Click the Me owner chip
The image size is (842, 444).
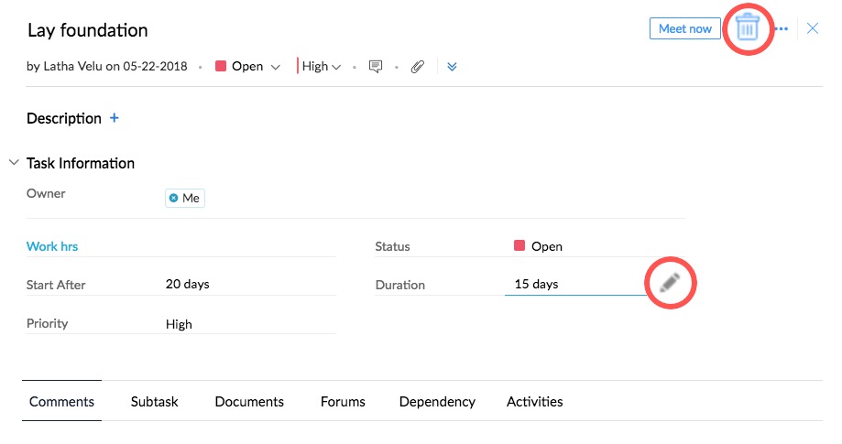(x=185, y=198)
